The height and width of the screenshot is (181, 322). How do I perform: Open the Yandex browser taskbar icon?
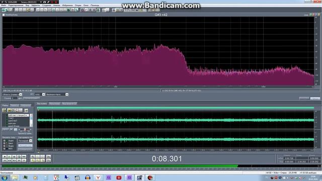coord(98,177)
